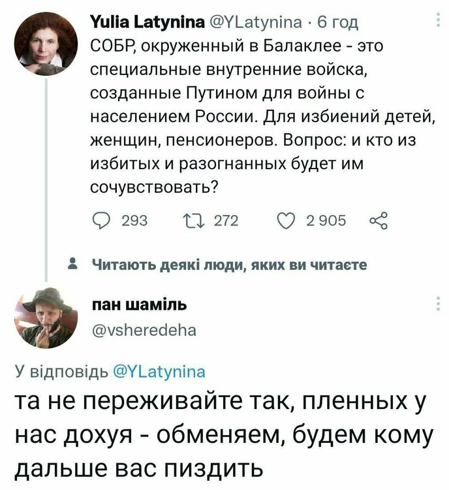The height and width of the screenshot is (490, 449).
Task: Expand three-dot menu on пан шаміль's reply
Action: [x=437, y=304]
